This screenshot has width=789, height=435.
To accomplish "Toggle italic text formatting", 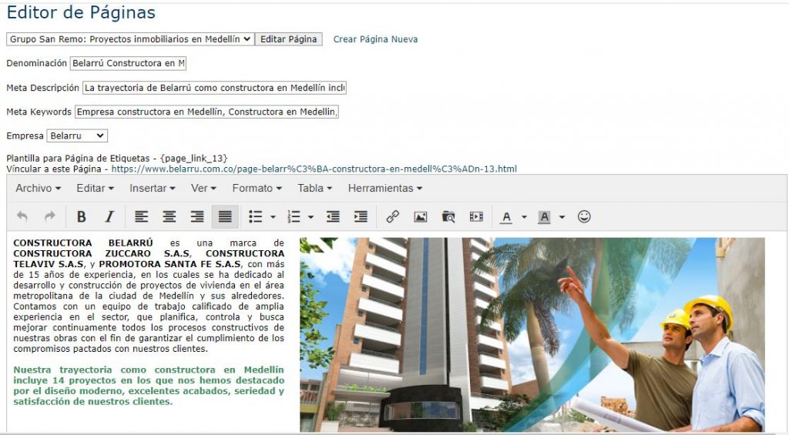I will (x=109, y=217).
